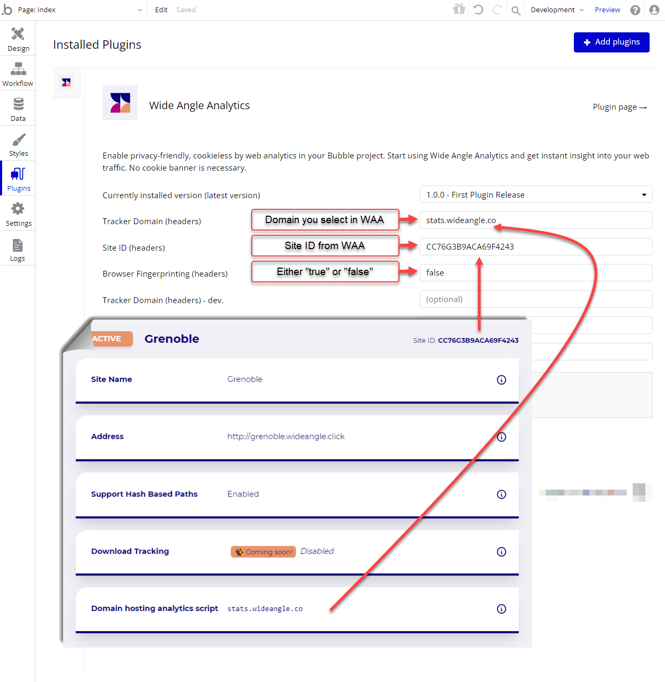Click the search magnifier icon
This screenshot has width=665, height=682.
(516, 10)
